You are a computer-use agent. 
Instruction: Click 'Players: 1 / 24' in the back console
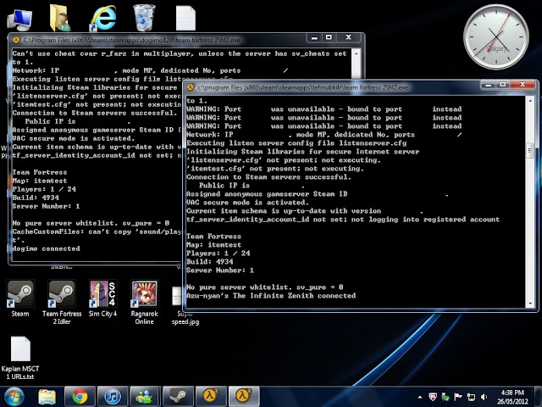(x=44, y=189)
